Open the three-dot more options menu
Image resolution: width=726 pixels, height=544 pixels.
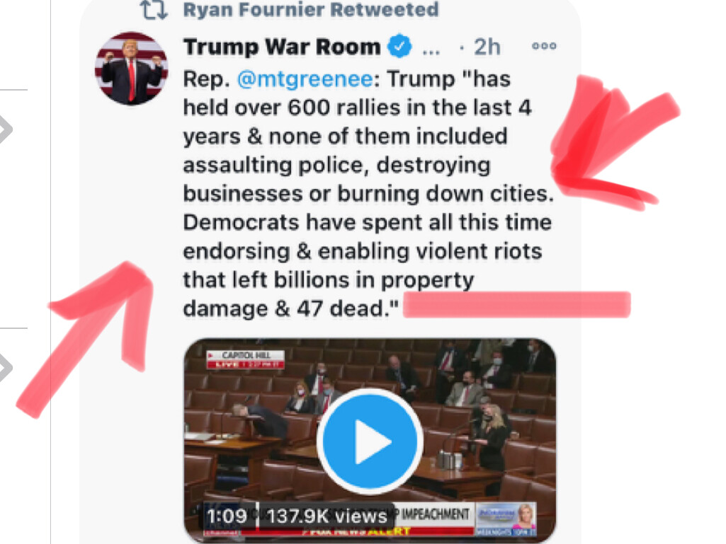(544, 46)
